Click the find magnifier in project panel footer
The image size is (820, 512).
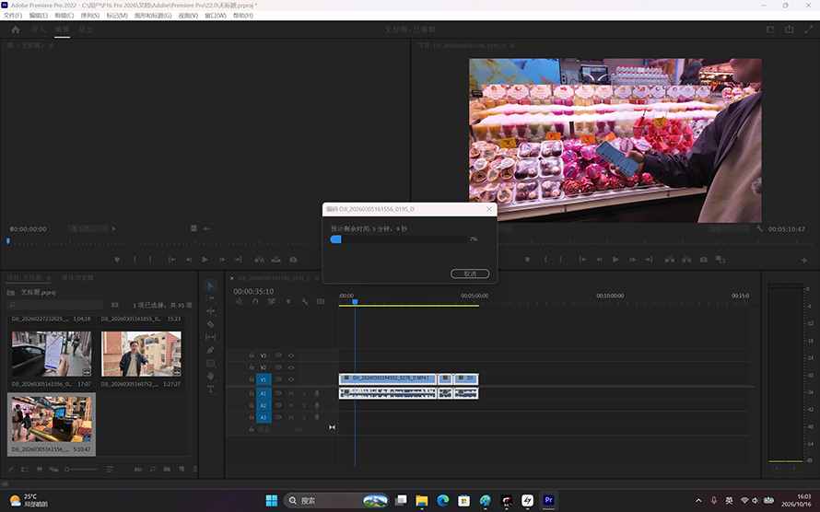152,469
